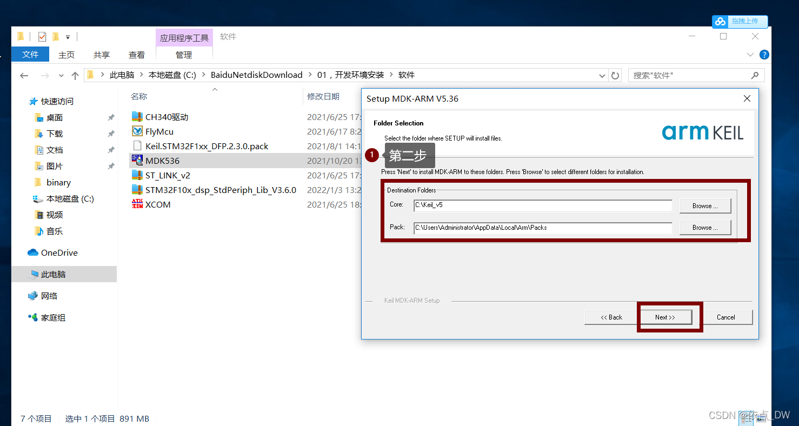This screenshot has height=426, width=799.
Task: Select the FlyMcu application icon
Action: (137, 131)
